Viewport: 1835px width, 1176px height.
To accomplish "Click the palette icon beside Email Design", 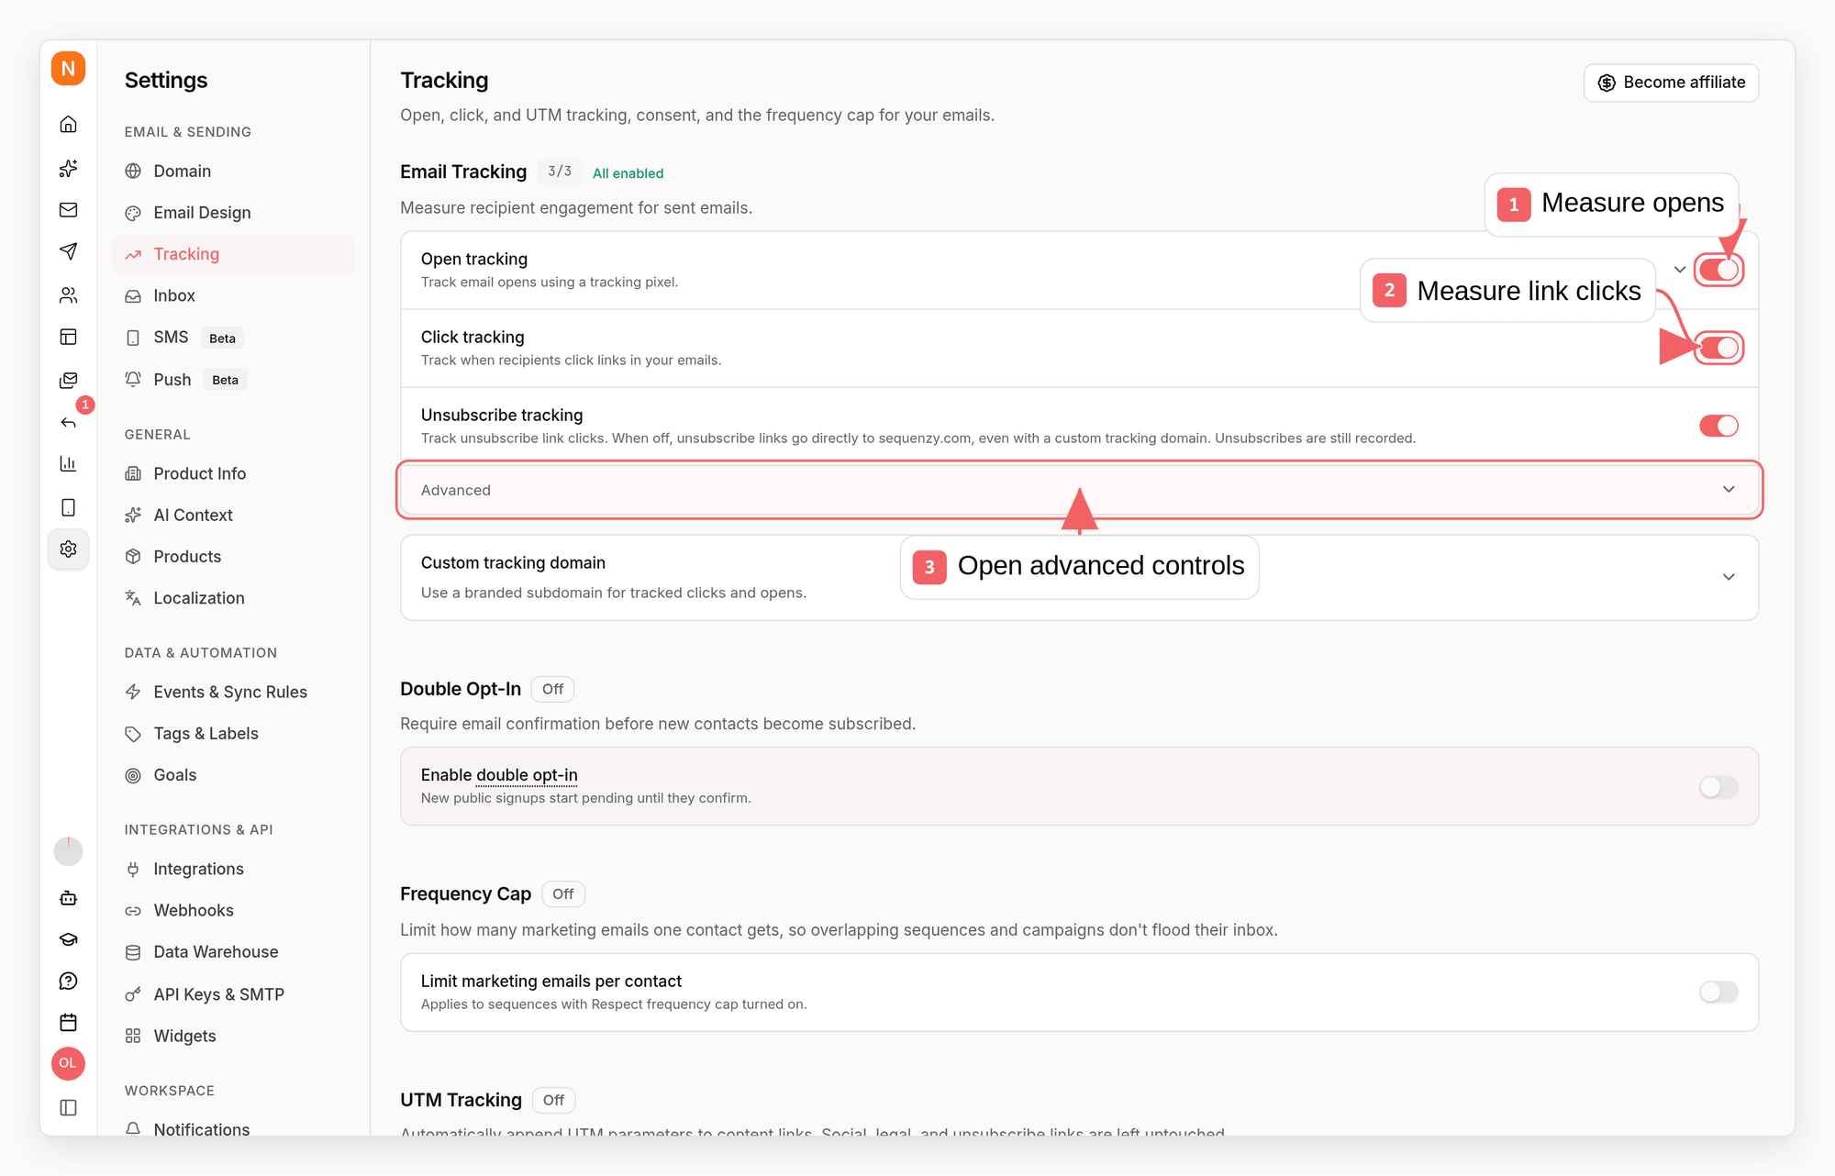I will pos(133,213).
